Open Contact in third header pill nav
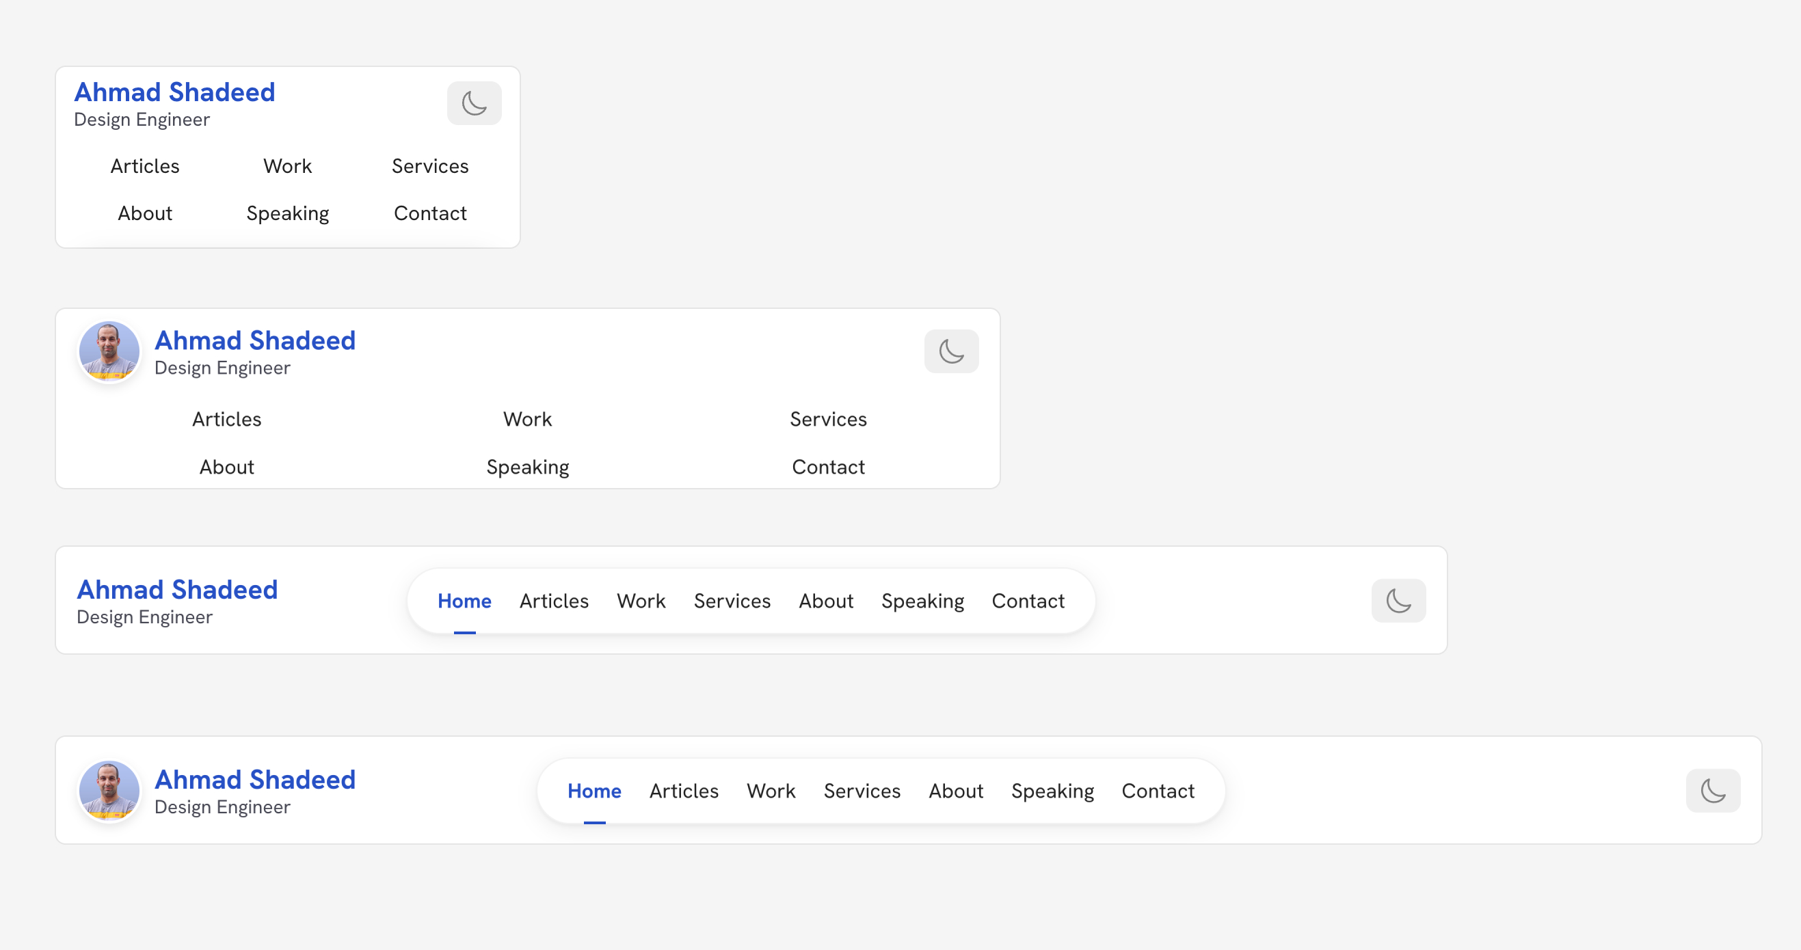Screen dimensions: 1801x950 pos(1028,601)
